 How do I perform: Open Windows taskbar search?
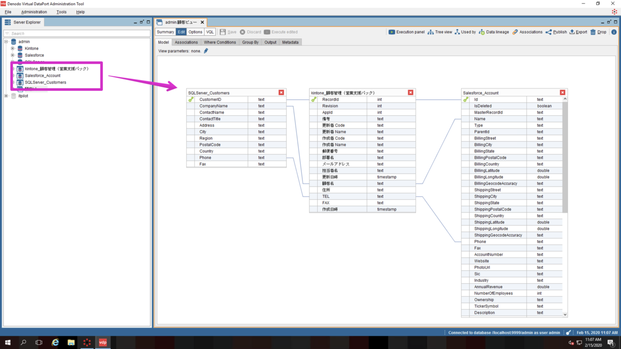23,342
